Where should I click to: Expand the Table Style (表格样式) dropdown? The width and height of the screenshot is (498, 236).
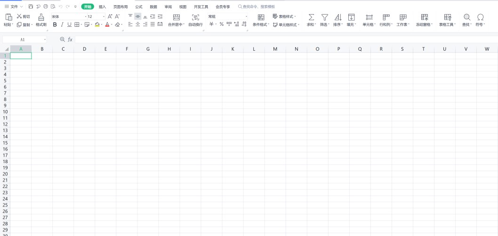[295, 16]
